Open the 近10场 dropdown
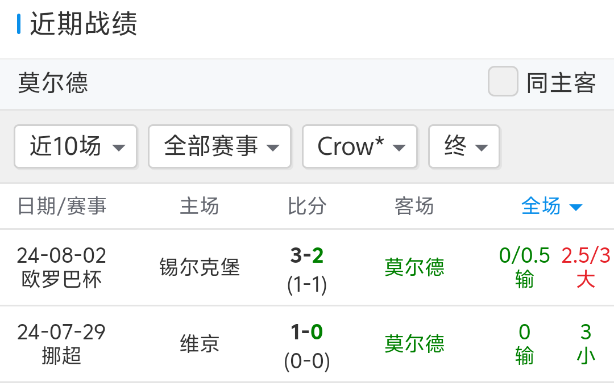 point(76,146)
